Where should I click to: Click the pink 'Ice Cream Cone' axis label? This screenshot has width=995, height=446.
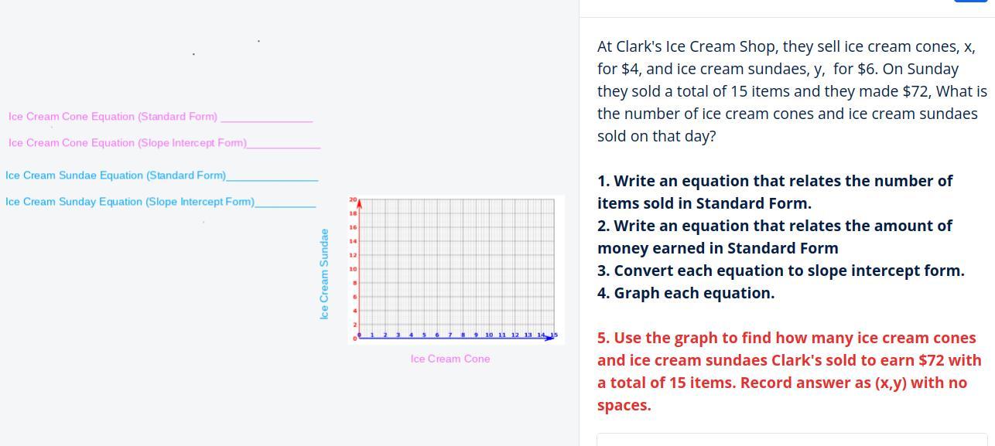450,359
